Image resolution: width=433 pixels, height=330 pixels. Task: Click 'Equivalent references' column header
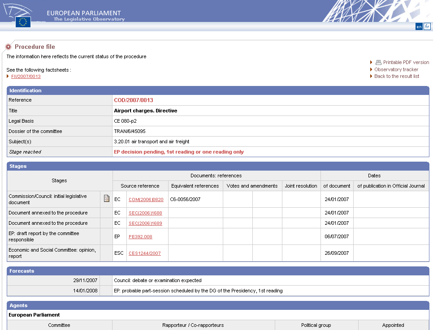pos(195,186)
